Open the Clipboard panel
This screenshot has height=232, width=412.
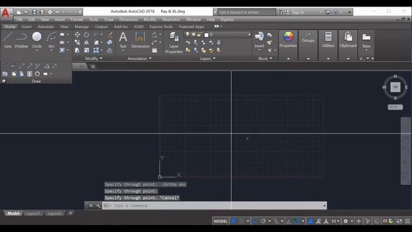click(x=348, y=39)
